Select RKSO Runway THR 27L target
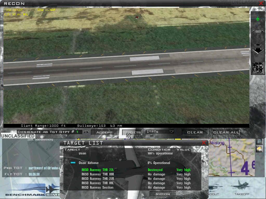 [98, 170]
